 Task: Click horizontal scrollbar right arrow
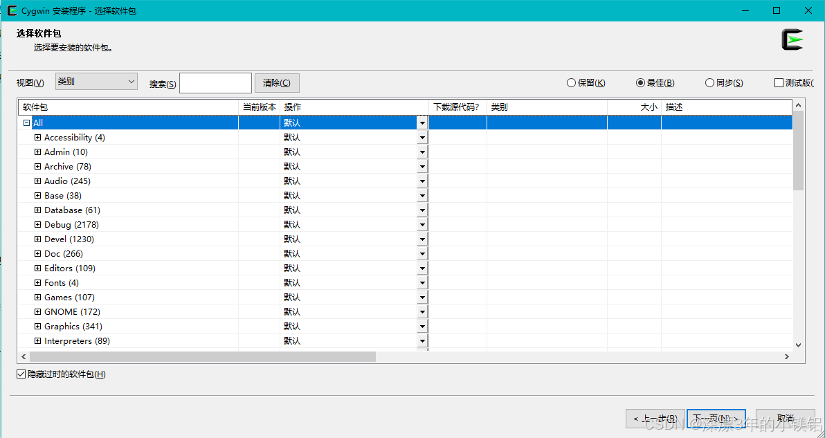[787, 356]
